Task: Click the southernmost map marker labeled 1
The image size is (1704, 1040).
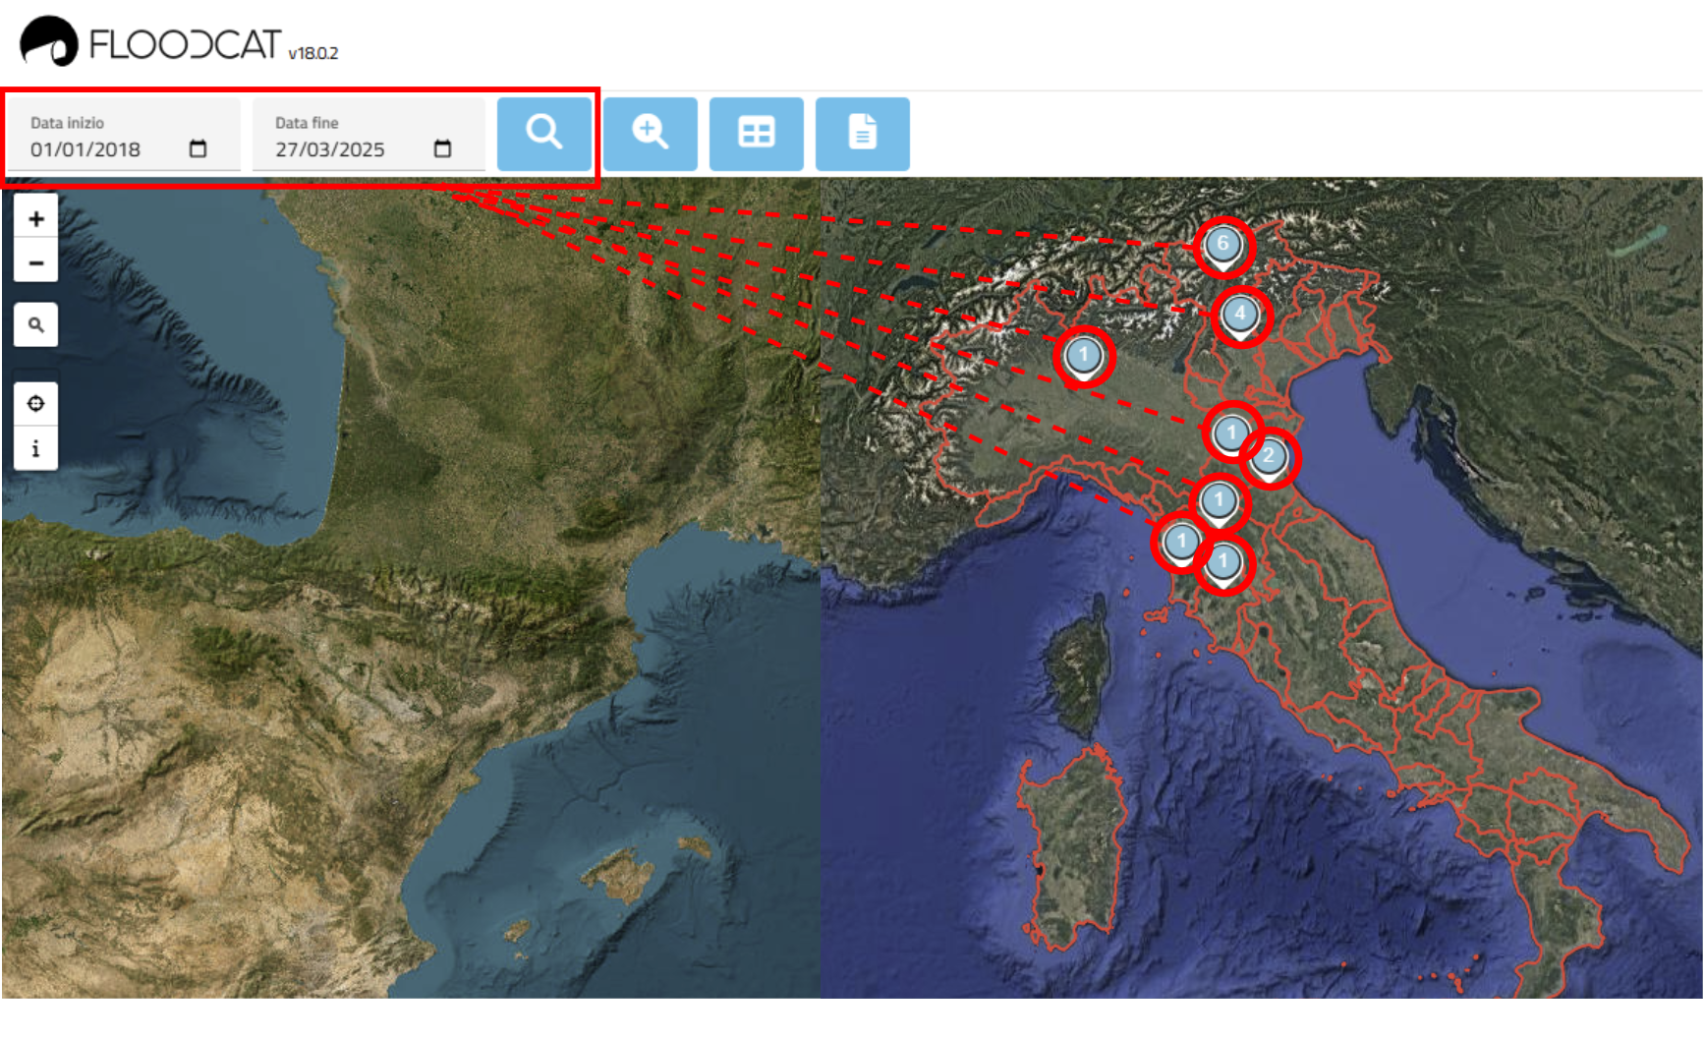Action: (x=1223, y=562)
